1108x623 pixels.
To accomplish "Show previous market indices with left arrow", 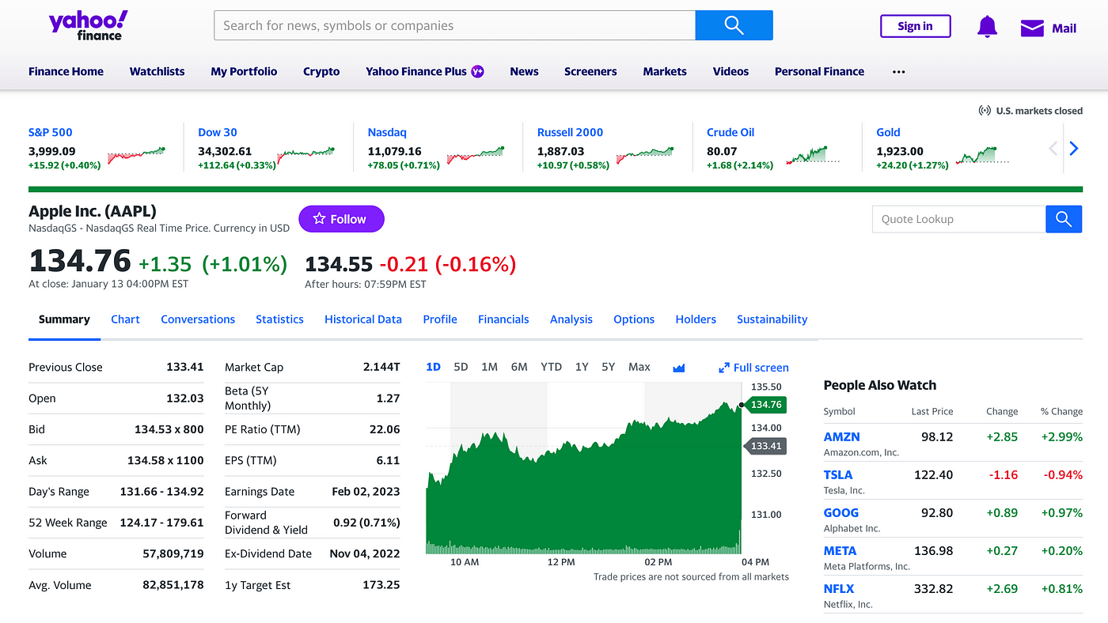I will [1053, 148].
